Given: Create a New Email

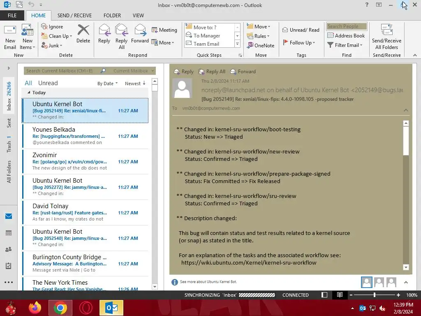Looking at the screenshot, I should tap(10, 37).
